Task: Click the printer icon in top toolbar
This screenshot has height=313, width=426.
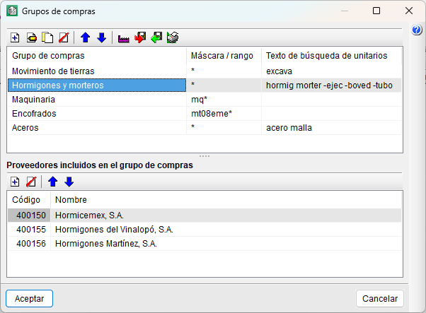Action: tap(173, 37)
